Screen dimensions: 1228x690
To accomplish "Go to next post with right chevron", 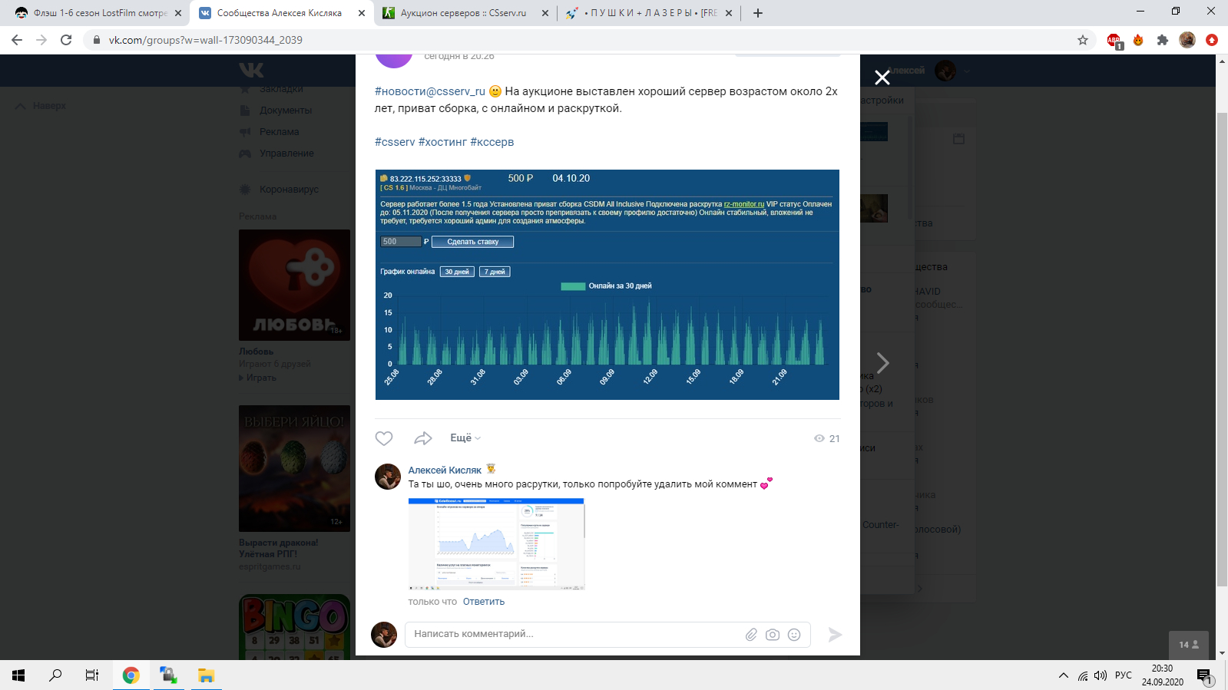I will click(x=882, y=362).
